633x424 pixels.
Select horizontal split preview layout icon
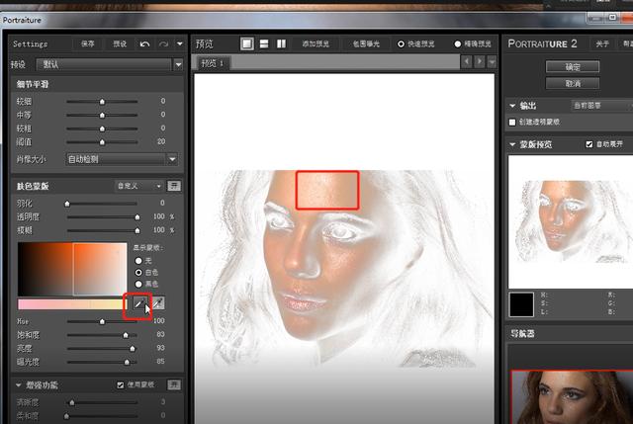(x=264, y=43)
